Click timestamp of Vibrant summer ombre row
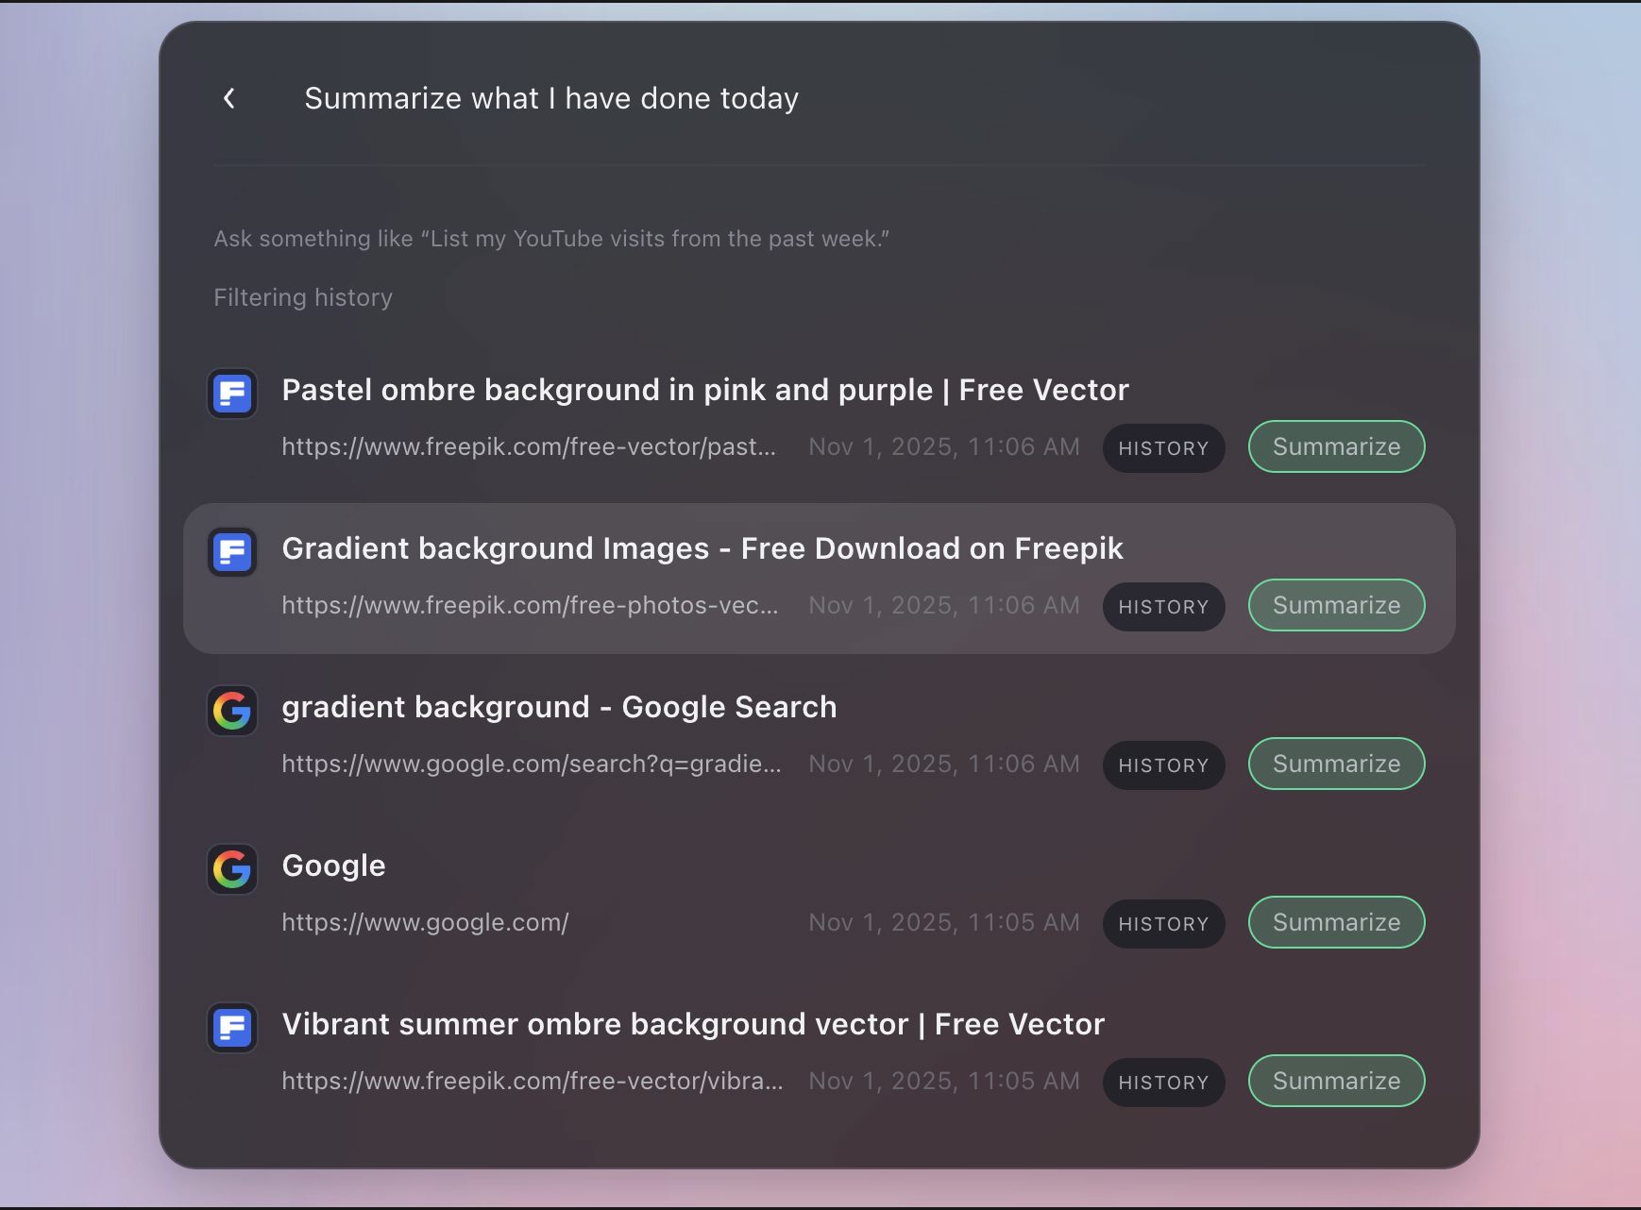The width and height of the screenshot is (1641, 1210). pyautogui.click(x=944, y=1081)
